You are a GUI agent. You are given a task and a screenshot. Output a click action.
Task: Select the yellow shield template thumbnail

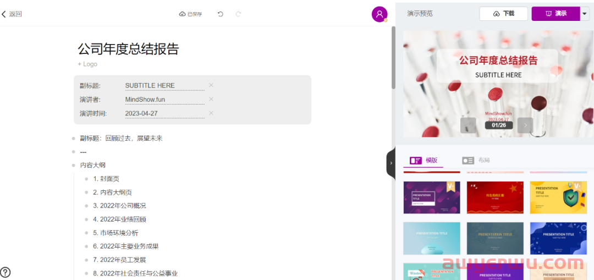558,197
